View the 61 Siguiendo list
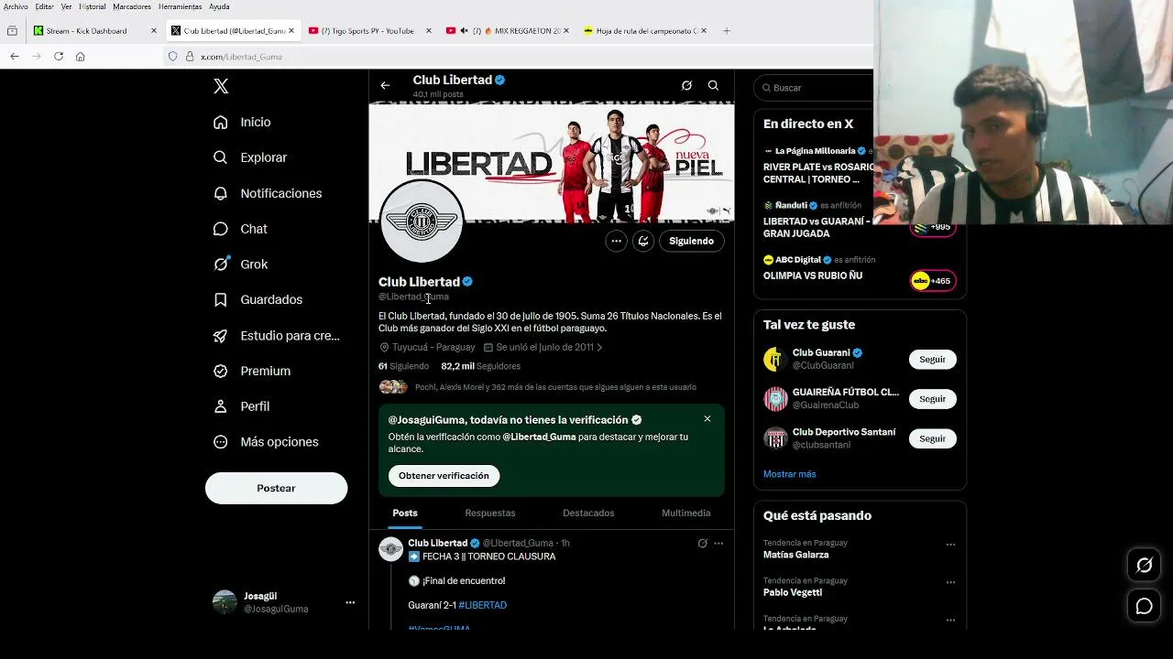Image resolution: width=1173 pixels, height=659 pixels. (403, 366)
